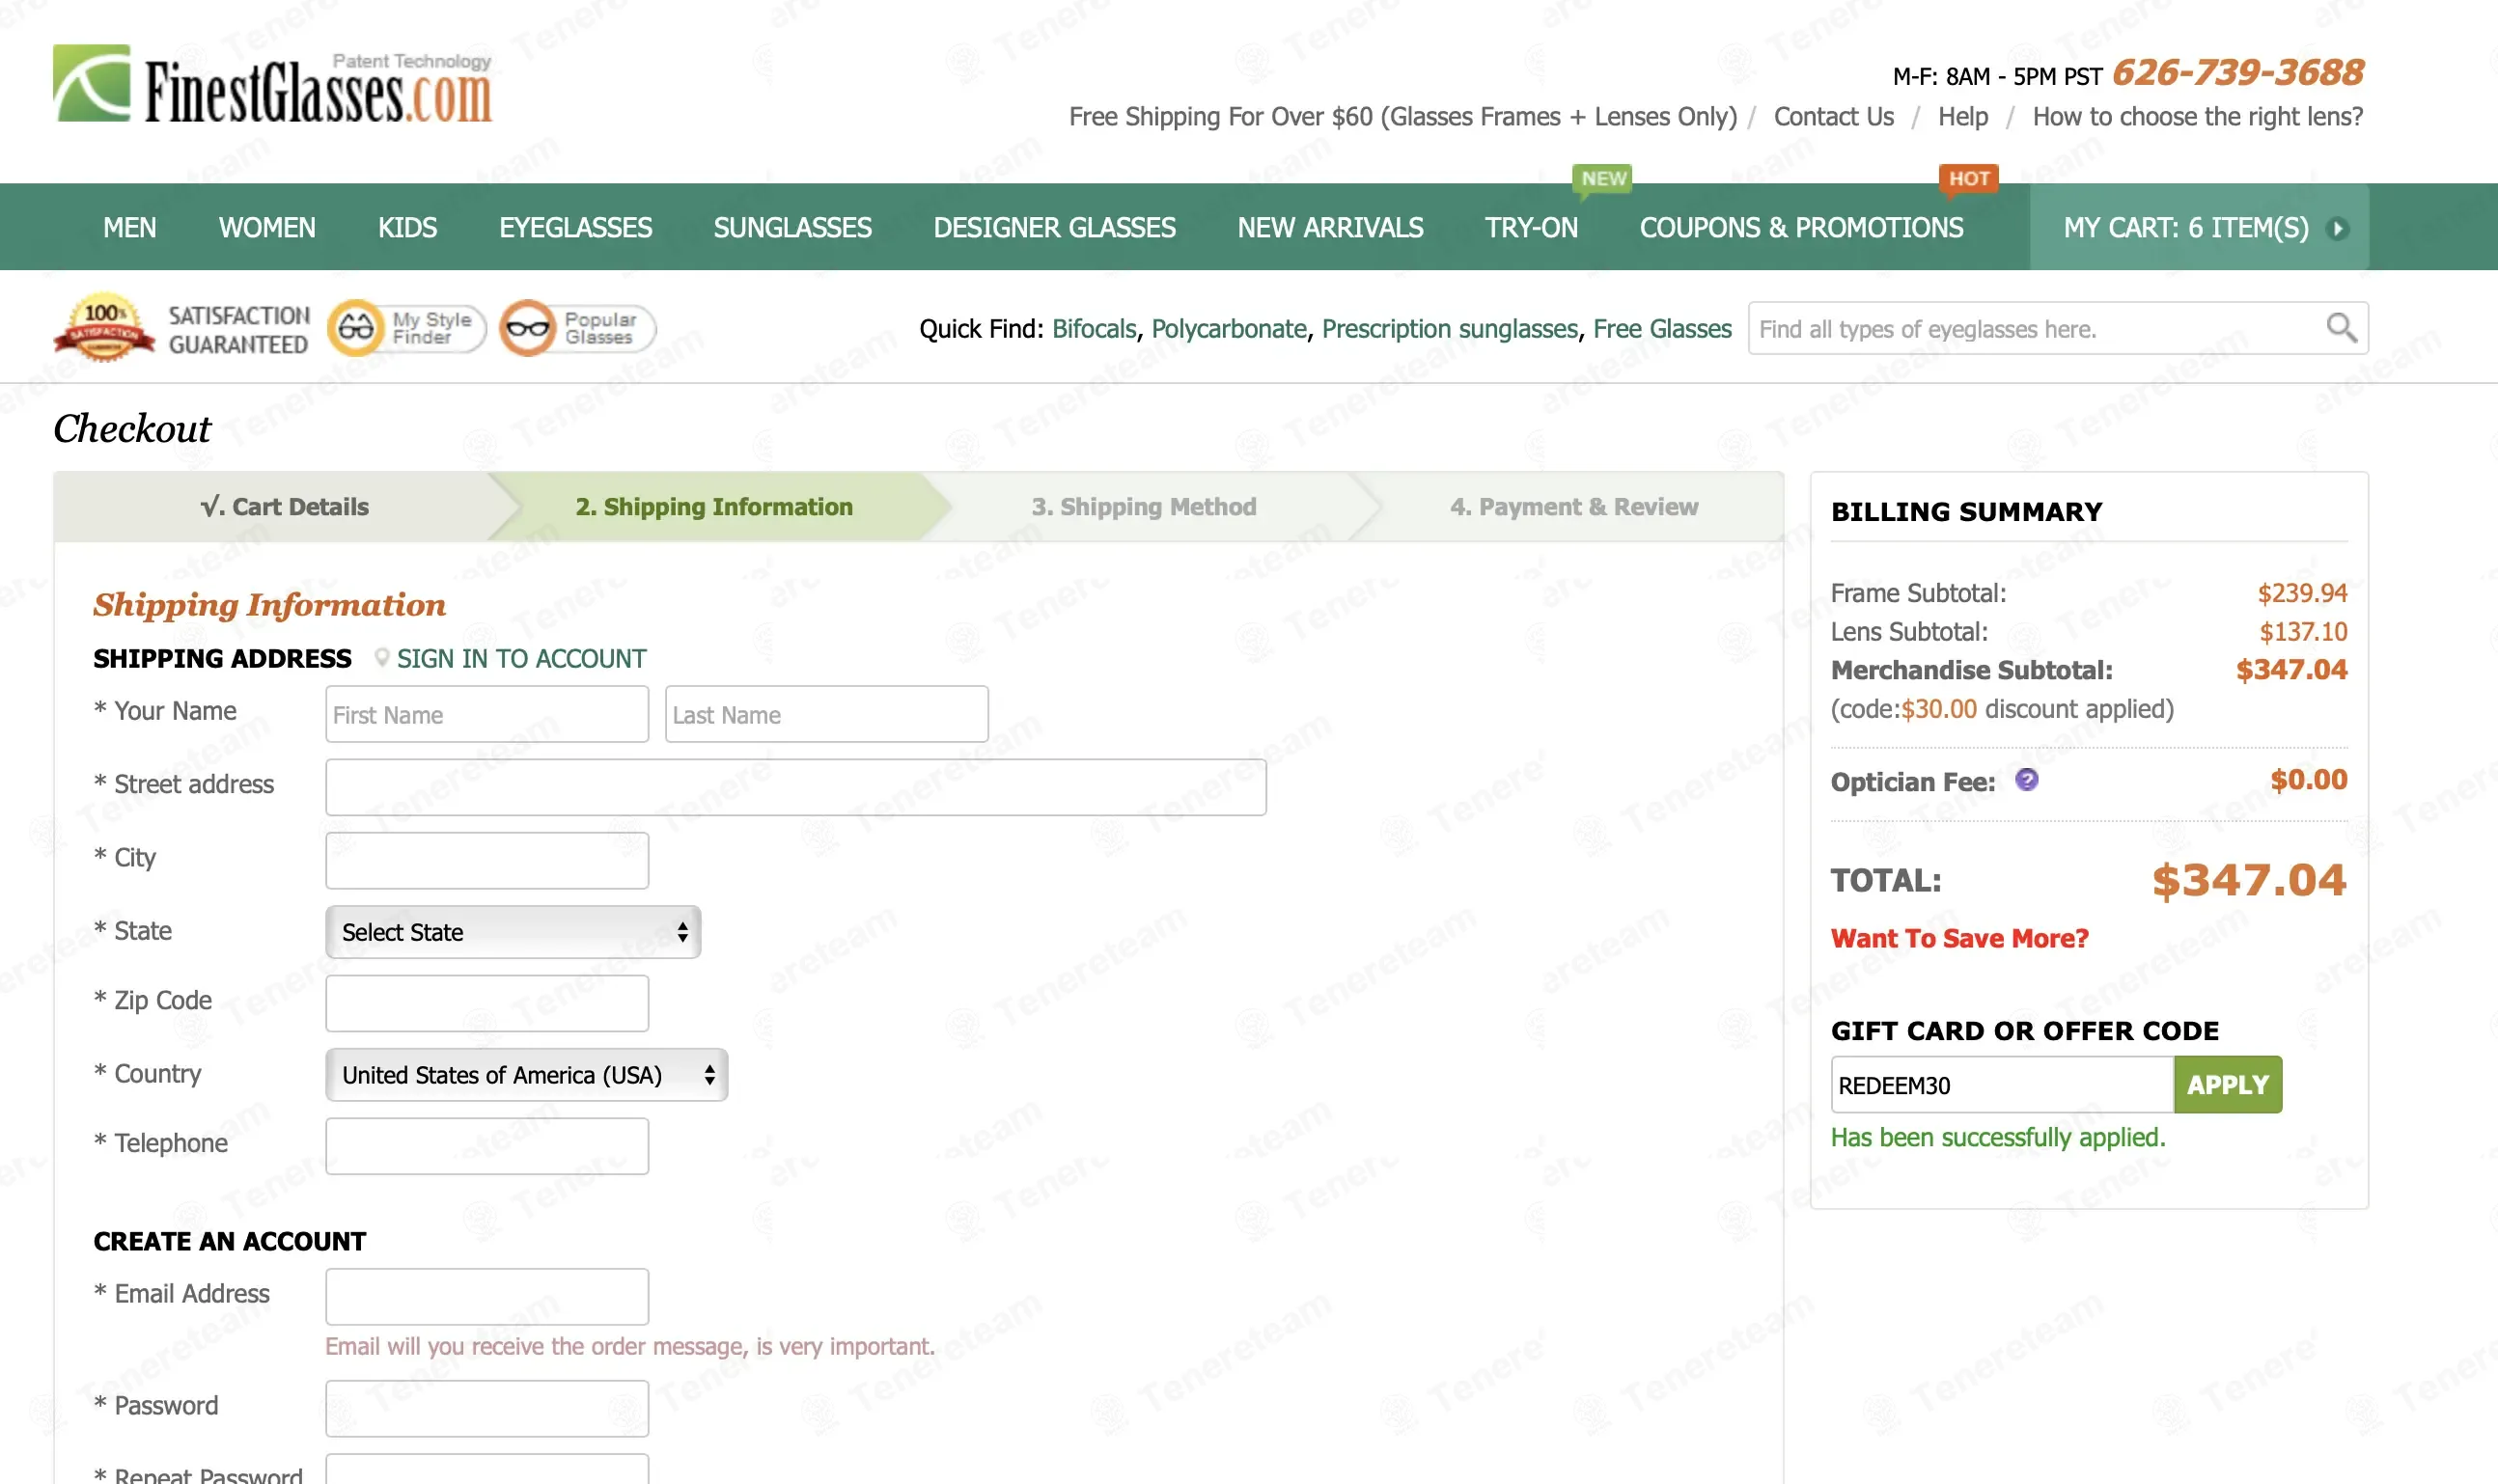The width and height of the screenshot is (2498, 1484).
Task: Click the phone number 626-739-3688
Action: point(2236,72)
